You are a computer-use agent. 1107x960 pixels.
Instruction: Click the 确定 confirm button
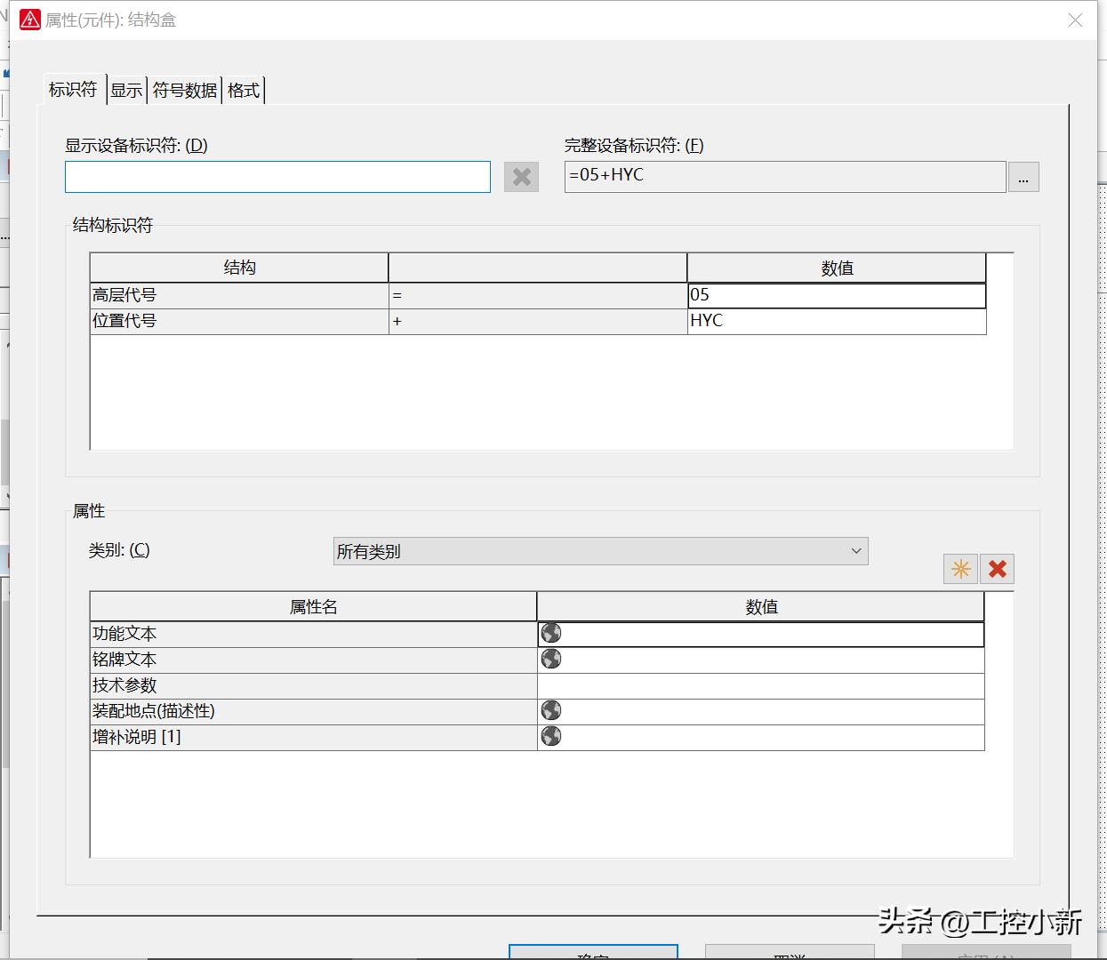click(x=591, y=954)
